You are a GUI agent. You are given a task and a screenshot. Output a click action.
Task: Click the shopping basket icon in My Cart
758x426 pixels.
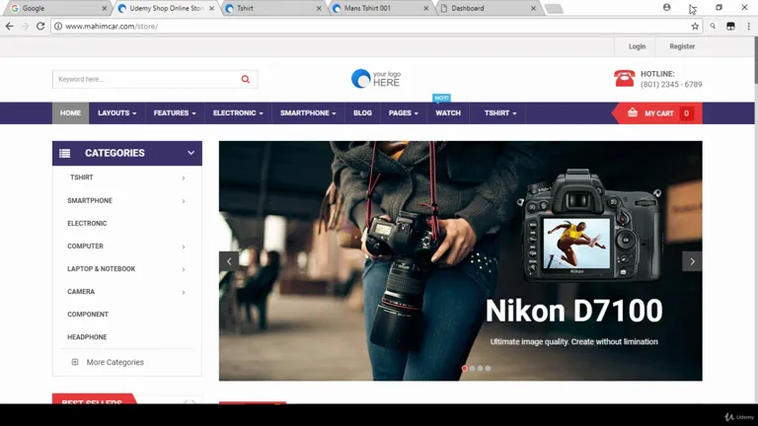pos(633,112)
